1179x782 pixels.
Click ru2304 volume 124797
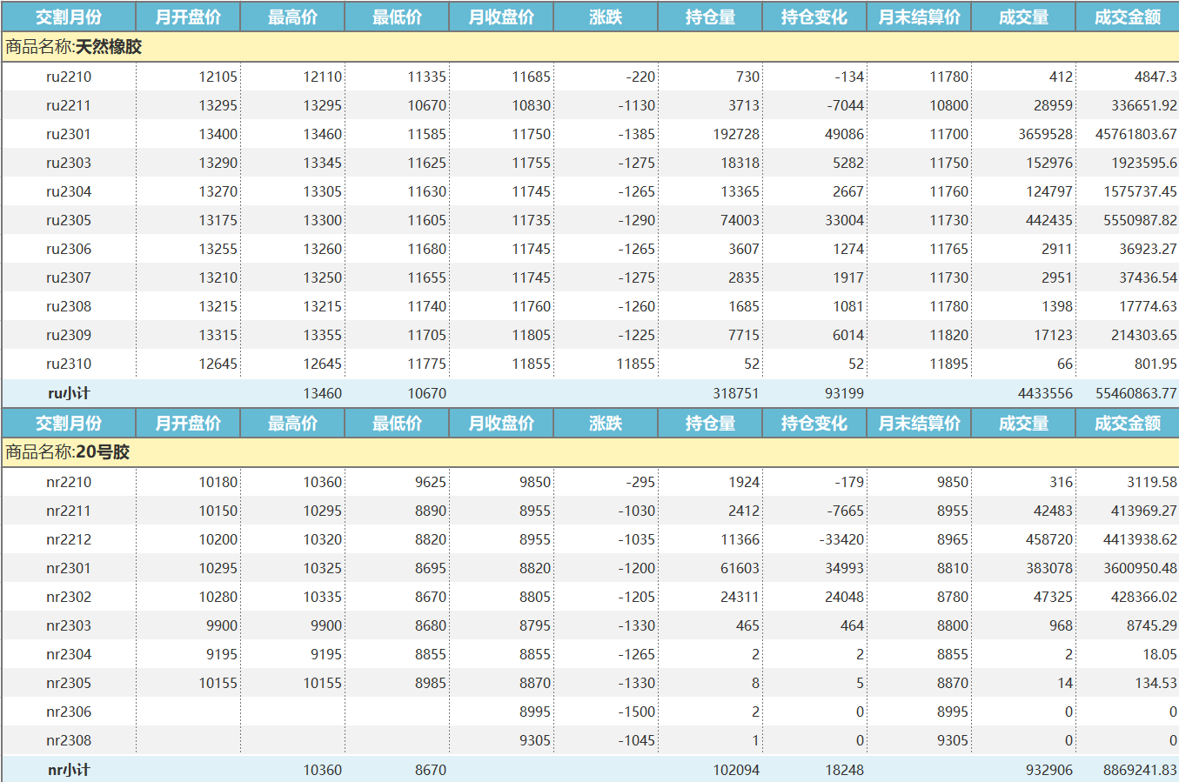(1049, 191)
